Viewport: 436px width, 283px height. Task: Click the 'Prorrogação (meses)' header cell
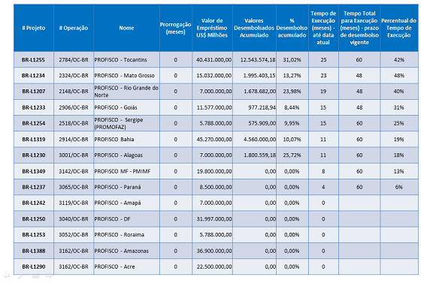point(176,28)
